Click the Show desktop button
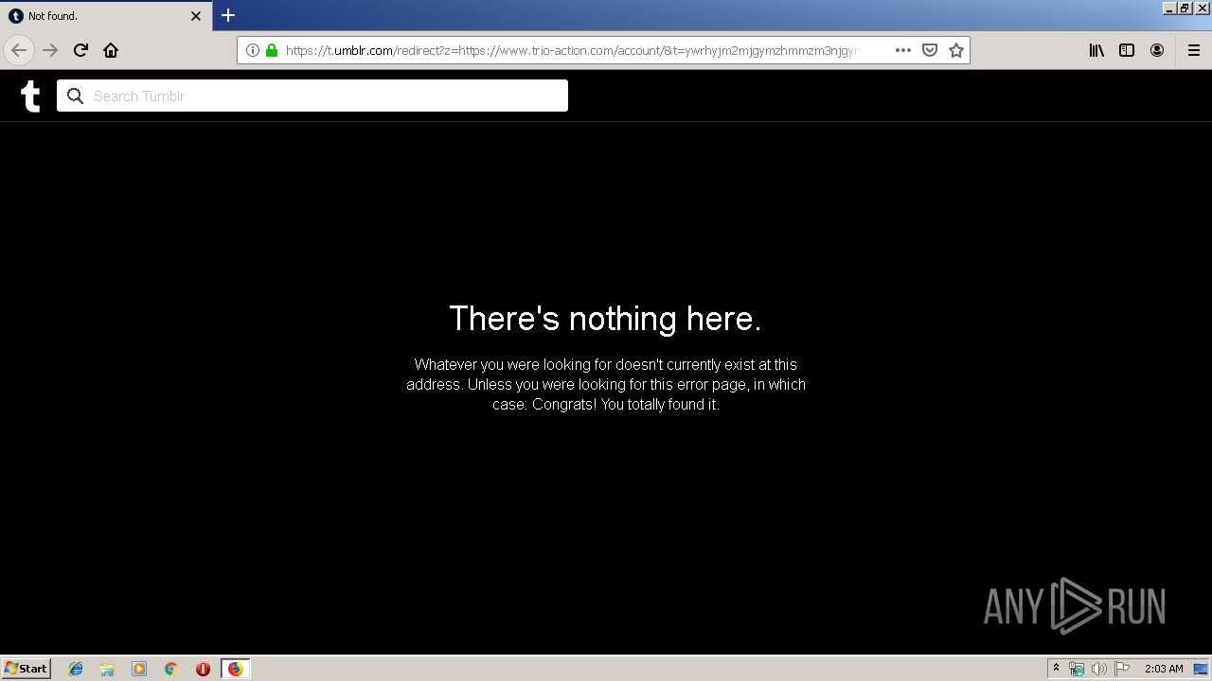 click(x=1202, y=669)
